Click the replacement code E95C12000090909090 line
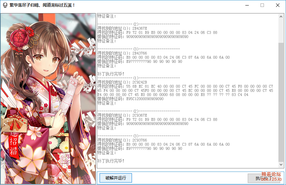 130,99
